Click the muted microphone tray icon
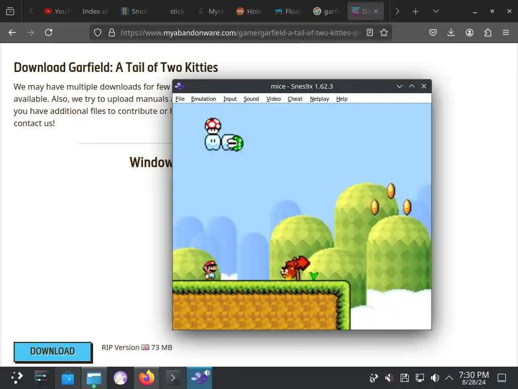 [389, 378]
